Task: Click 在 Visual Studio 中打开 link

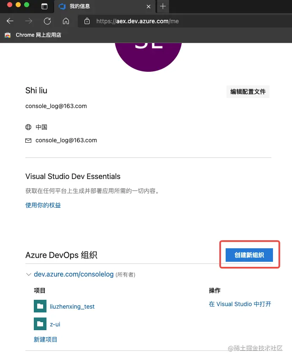Action: point(240,304)
